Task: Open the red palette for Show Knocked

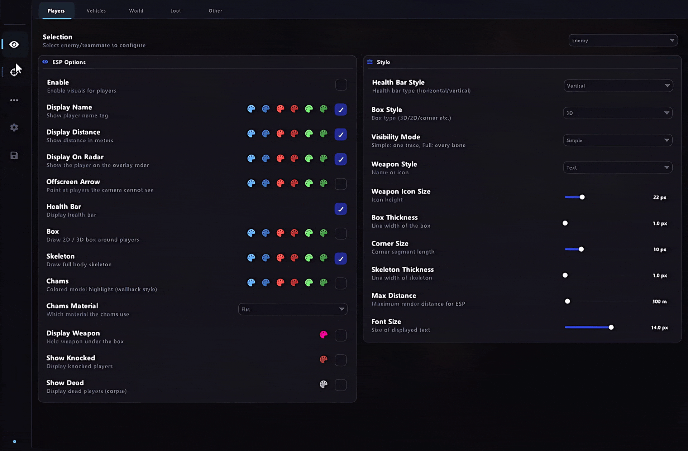Action: [324, 359]
